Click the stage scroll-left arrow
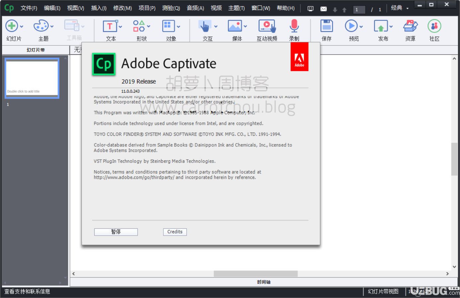Viewport: 460px width, 298px height. [74, 274]
